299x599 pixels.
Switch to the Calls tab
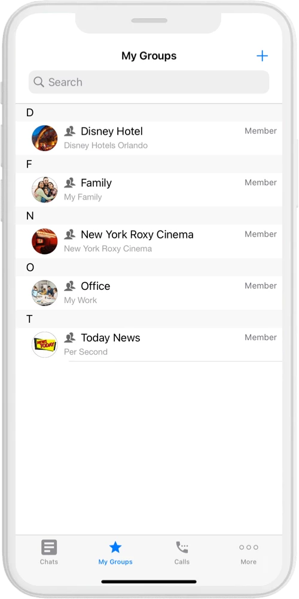click(x=182, y=552)
